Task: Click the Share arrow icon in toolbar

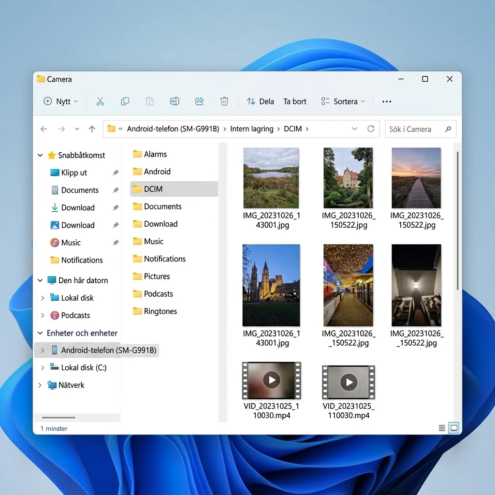Action: [x=200, y=102]
